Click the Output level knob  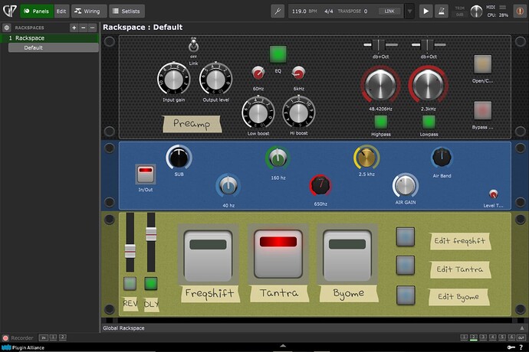[x=215, y=79]
